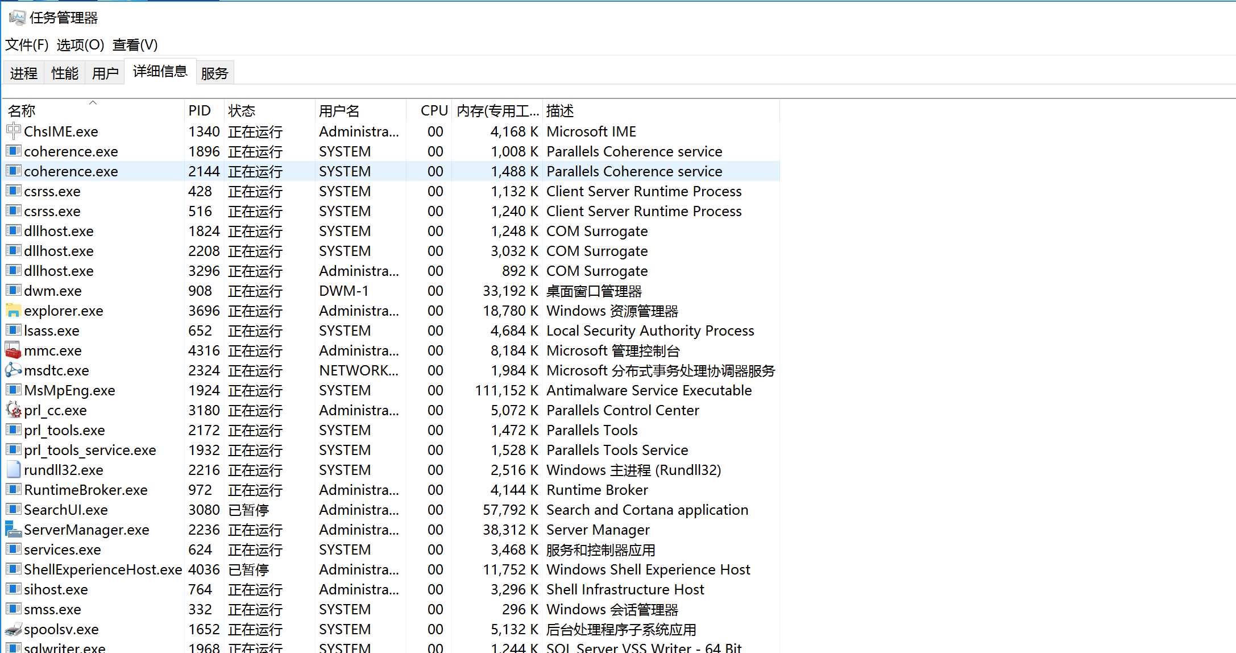Switch to the 服务 tab
Screen dimensions: 1236x653
pyautogui.click(x=214, y=73)
